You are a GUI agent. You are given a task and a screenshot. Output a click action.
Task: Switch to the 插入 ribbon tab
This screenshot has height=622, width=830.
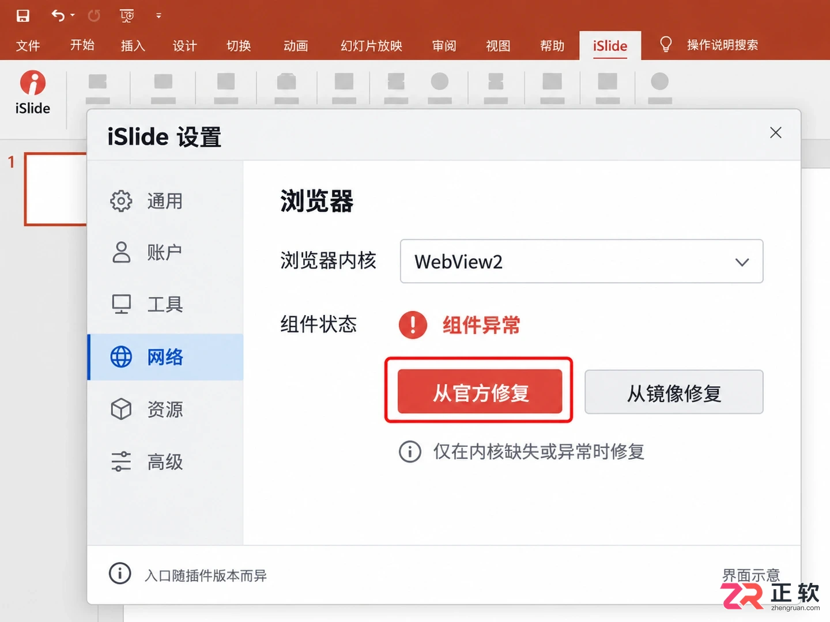[x=133, y=45]
